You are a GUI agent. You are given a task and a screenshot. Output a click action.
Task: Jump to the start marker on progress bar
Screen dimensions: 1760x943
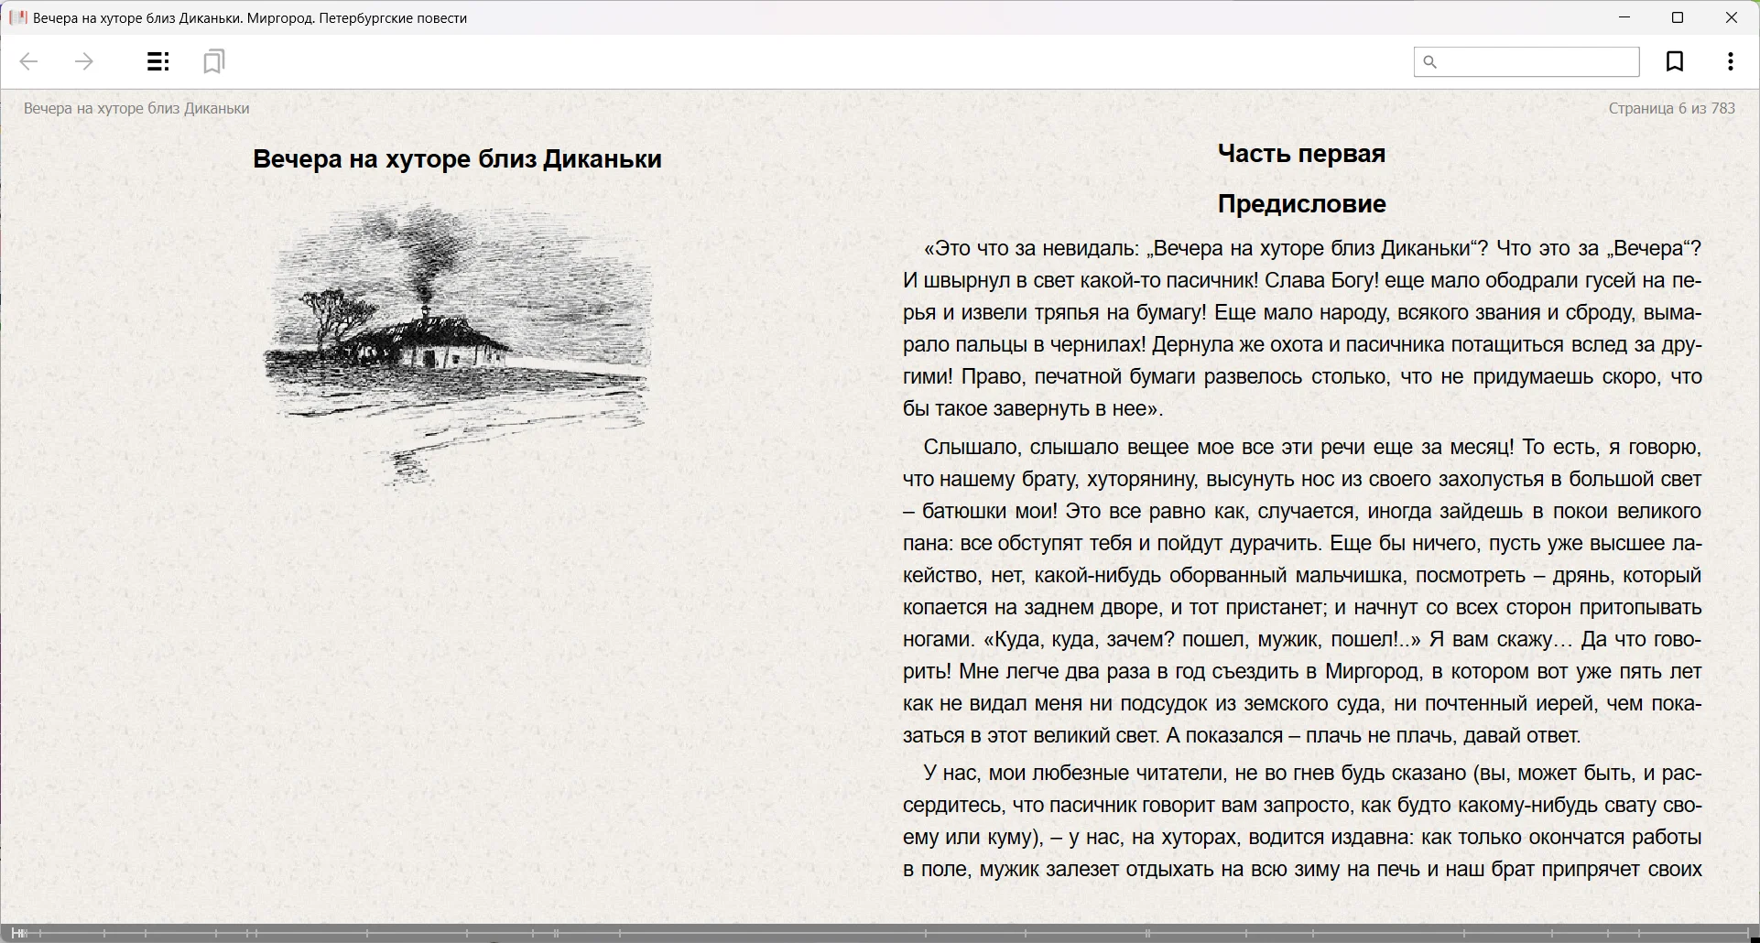tap(18, 934)
